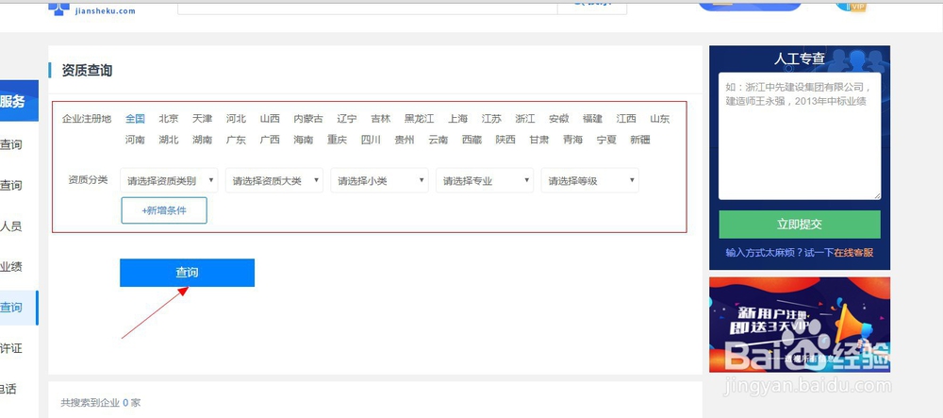The image size is (943, 418).
Task: Pick 福建 region
Action: 592,119
